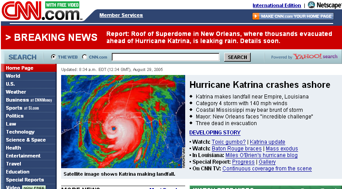Select Home Page in the sidebar

point(28,68)
